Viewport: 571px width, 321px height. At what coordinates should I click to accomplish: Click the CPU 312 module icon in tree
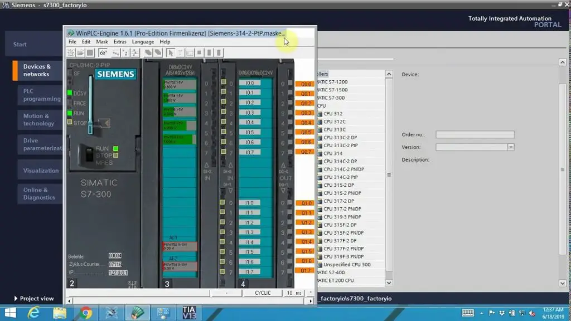[x=320, y=114]
